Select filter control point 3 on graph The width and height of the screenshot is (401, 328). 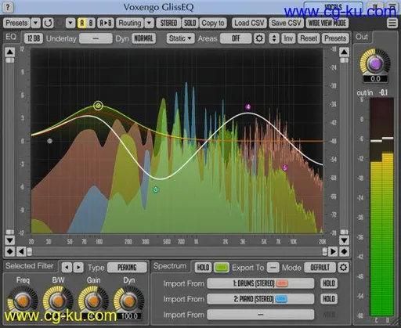[x=156, y=189]
